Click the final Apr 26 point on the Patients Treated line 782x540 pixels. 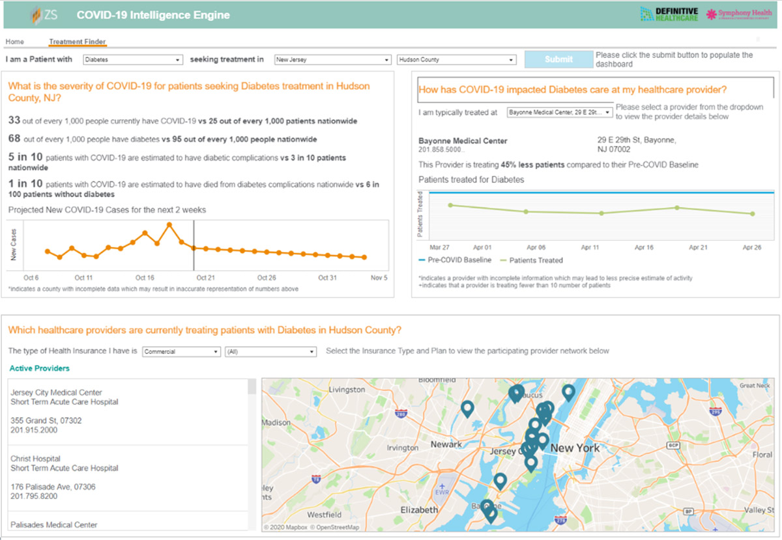[753, 213]
